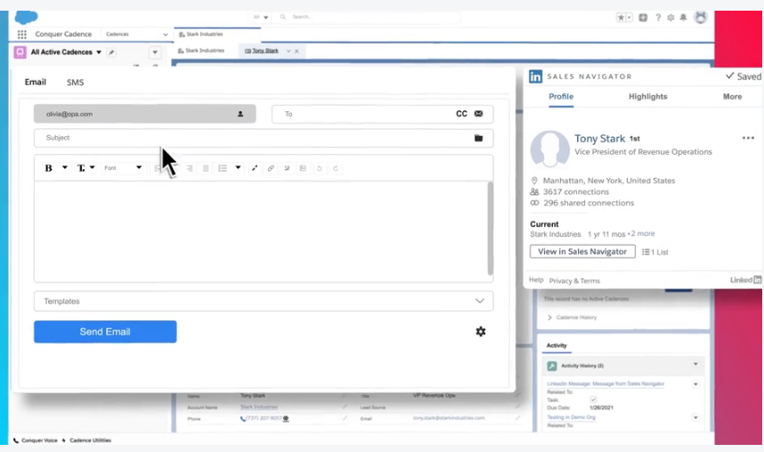Click the insert link icon in editor
This screenshot has height=452, width=764.
pos(271,168)
